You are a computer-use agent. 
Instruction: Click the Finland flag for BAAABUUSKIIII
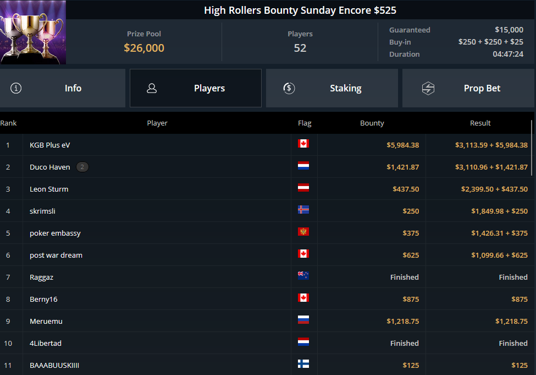(x=303, y=363)
